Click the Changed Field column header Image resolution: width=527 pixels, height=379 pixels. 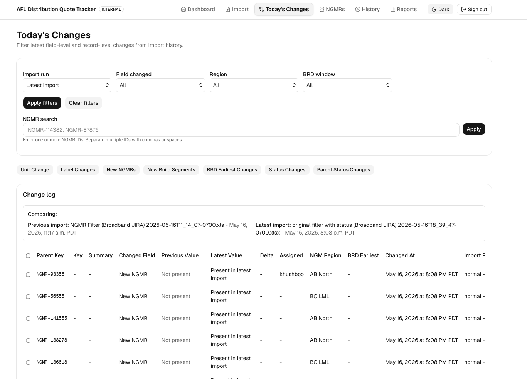click(137, 255)
